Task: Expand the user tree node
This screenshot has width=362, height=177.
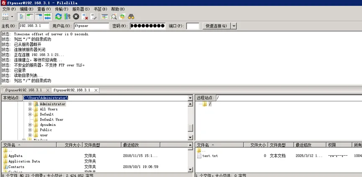Action: click(x=30, y=135)
